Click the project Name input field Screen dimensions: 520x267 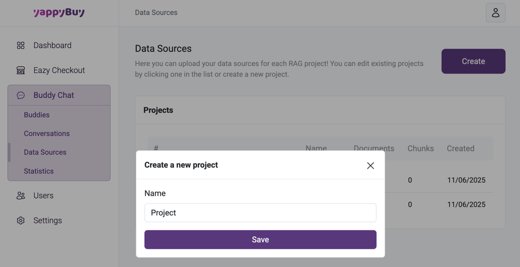coord(260,213)
